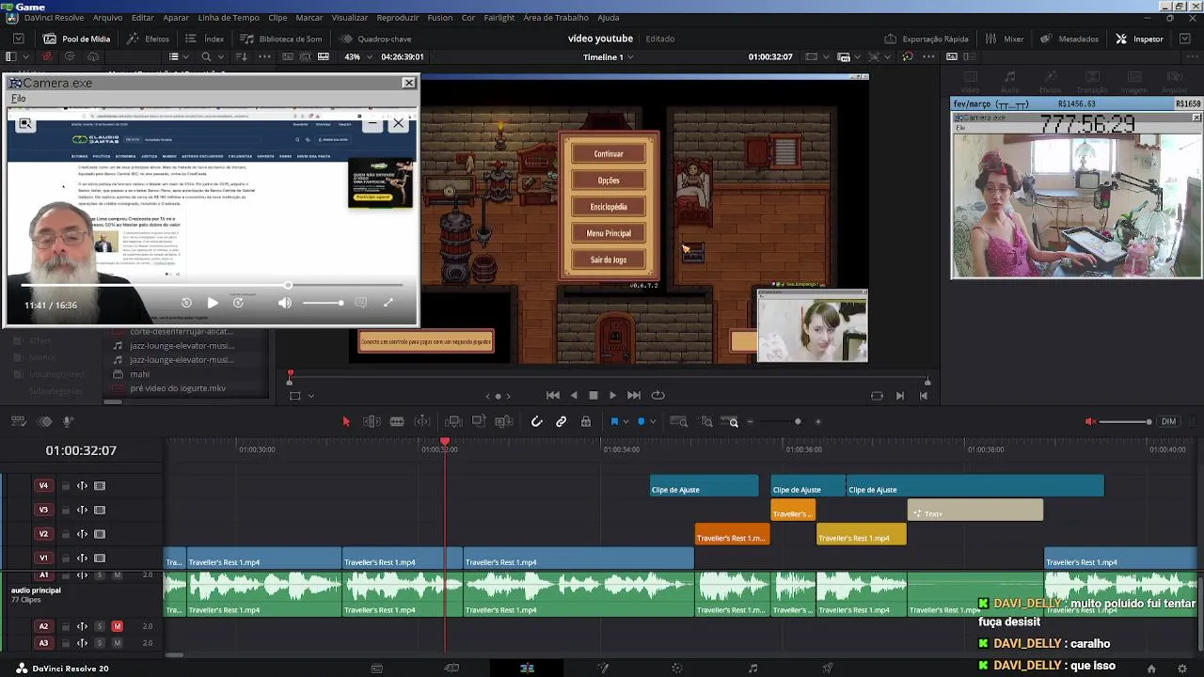Screen dimensions: 1204x677
Task: Play the timeline in reverse
Action: [574, 396]
